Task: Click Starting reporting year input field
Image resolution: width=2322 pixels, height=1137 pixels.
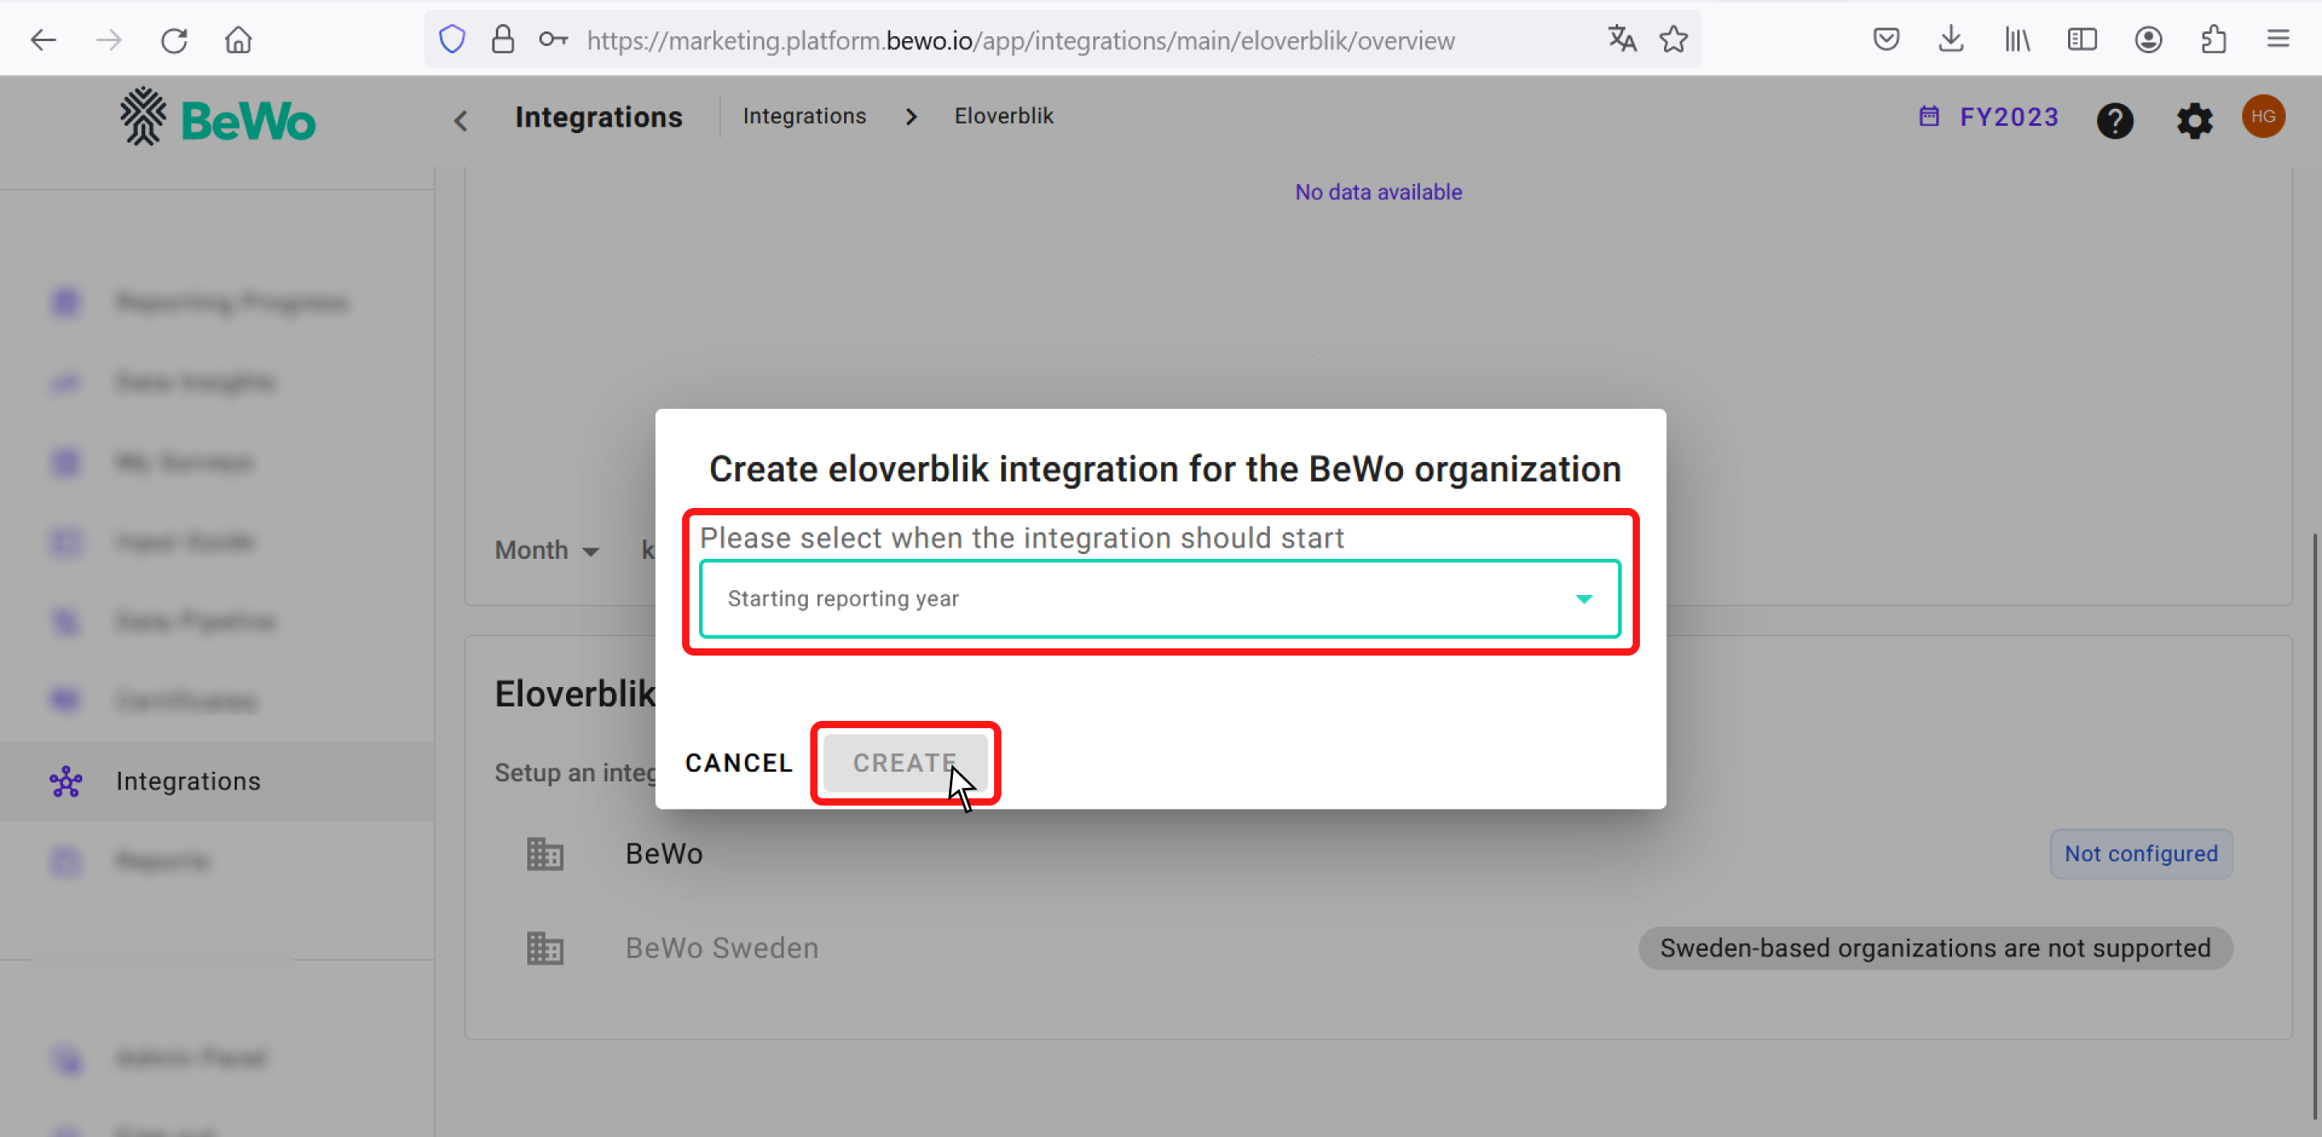Action: tap(1161, 598)
